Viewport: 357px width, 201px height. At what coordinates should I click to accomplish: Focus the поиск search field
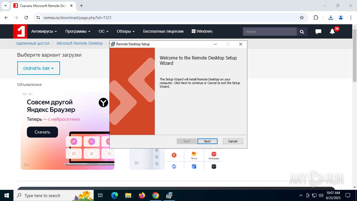(270, 32)
